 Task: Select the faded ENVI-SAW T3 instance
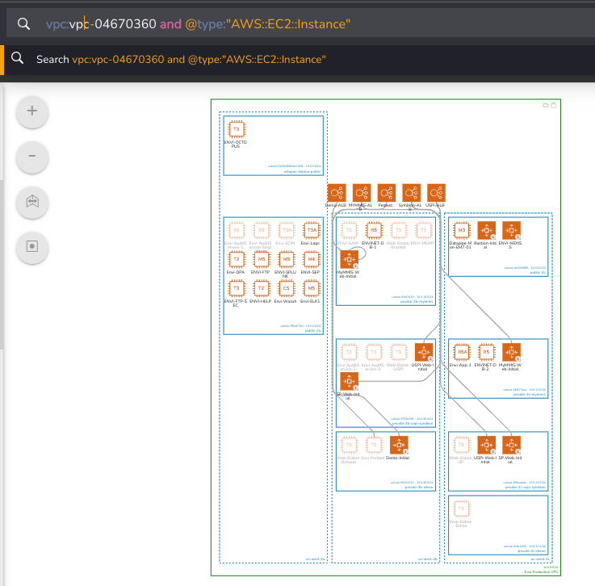[x=349, y=230]
